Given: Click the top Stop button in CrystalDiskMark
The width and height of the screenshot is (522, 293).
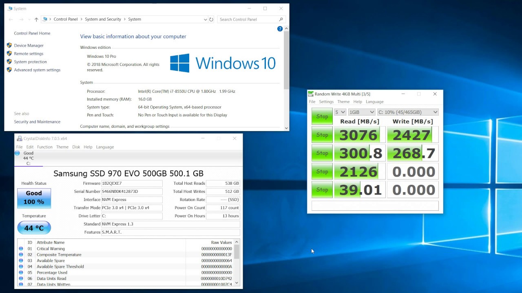Looking at the screenshot, I should (322, 116).
